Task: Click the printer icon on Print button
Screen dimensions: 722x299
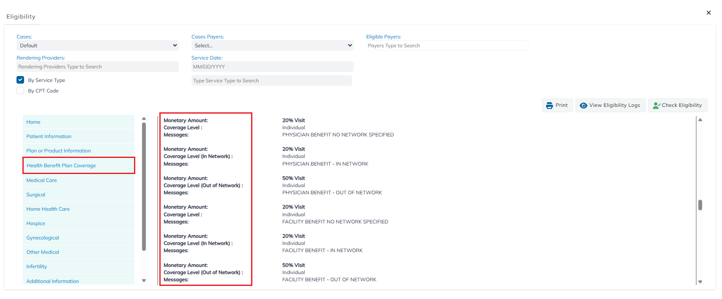Action: click(x=549, y=106)
